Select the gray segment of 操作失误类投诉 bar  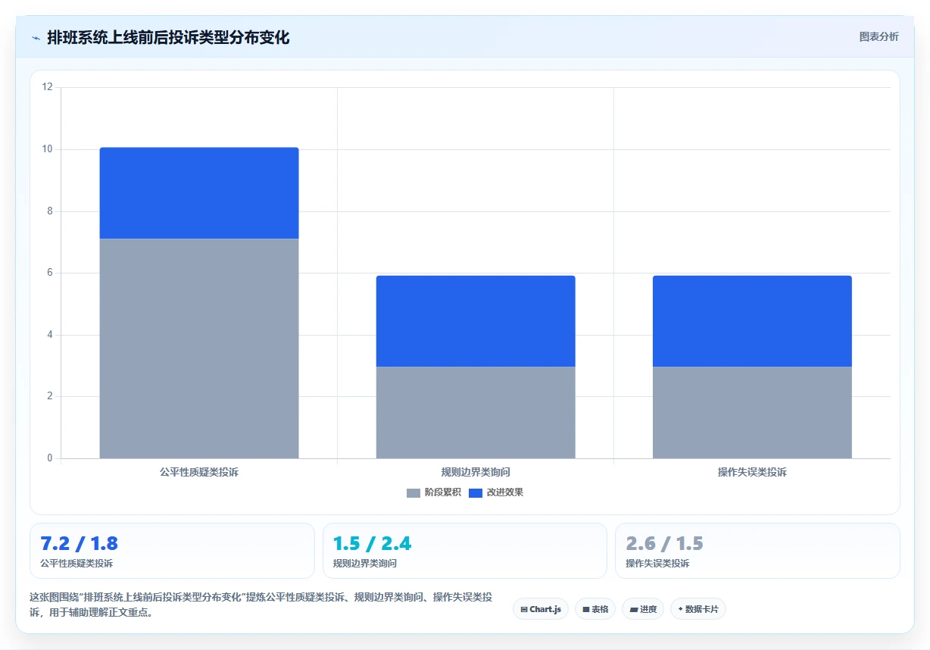coord(752,412)
